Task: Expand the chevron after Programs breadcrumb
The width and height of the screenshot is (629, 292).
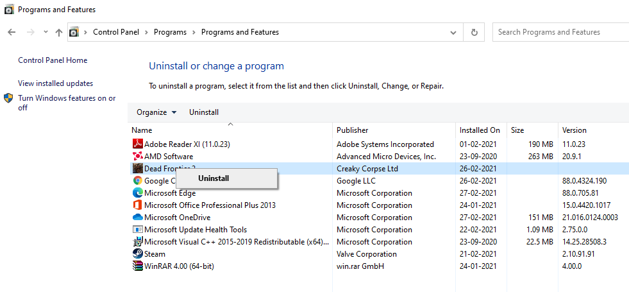Action: point(194,32)
